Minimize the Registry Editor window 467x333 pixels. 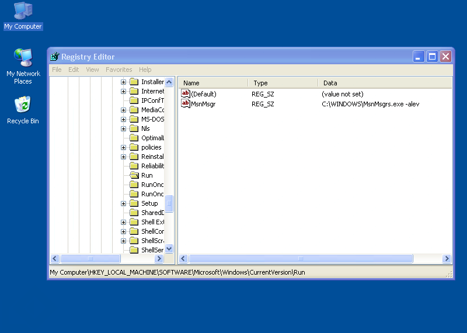click(418, 56)
